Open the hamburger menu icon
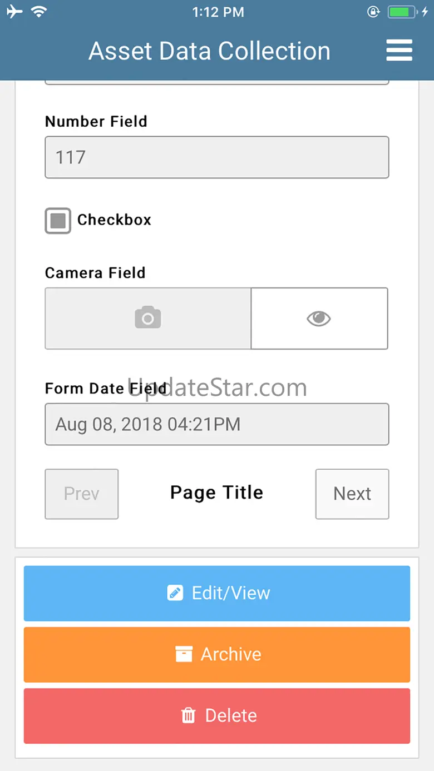This screenshot has width=434, height=771. pos(399,51)
